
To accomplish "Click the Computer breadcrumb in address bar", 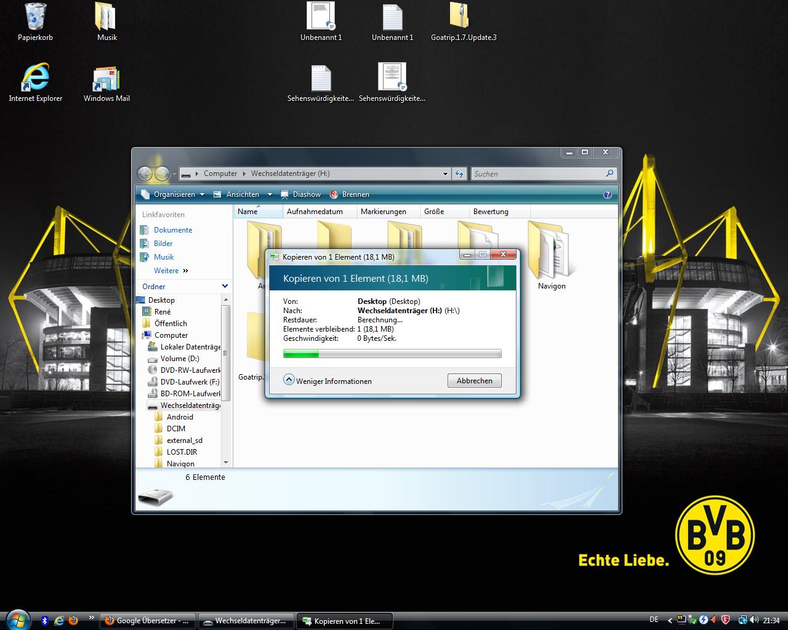I will click(x=220, y=173).
